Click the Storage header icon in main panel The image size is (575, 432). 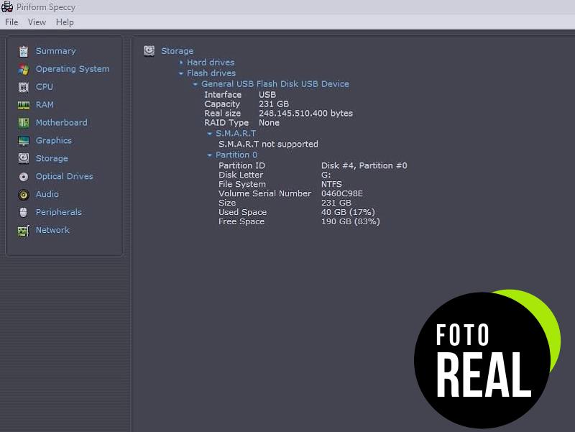[149, 50]
